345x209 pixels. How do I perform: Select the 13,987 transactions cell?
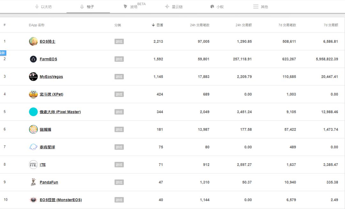click(x=203, y=130)
